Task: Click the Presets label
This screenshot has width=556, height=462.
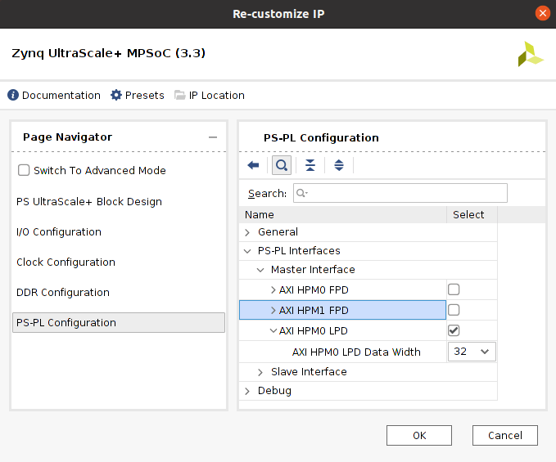Action: (145, 95)
